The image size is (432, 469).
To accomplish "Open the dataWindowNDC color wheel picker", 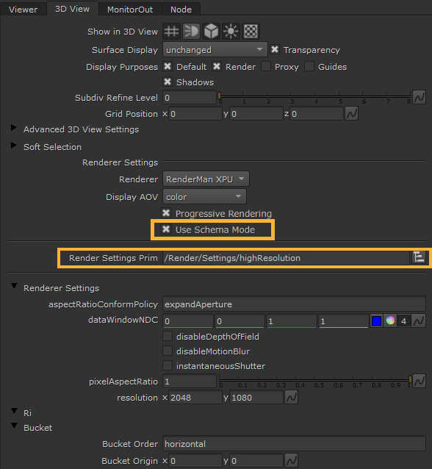I will [x=390, y=321].
